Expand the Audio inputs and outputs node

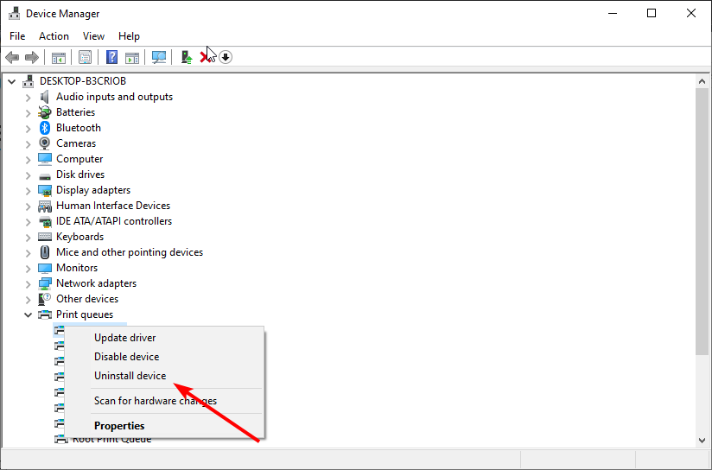point(29,98)
